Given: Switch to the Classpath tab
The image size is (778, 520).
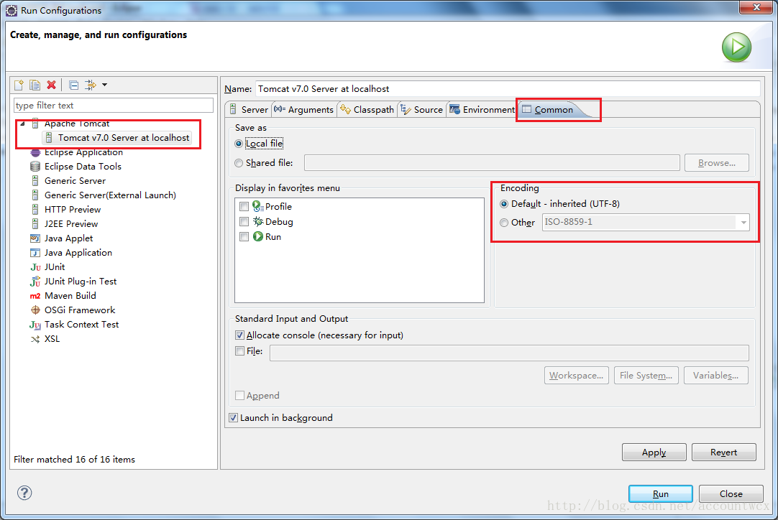Looking at the screenshot, I should click(367, 110).
